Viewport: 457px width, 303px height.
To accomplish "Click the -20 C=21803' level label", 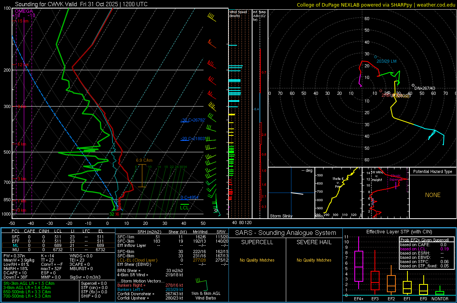I will (193, 139).
